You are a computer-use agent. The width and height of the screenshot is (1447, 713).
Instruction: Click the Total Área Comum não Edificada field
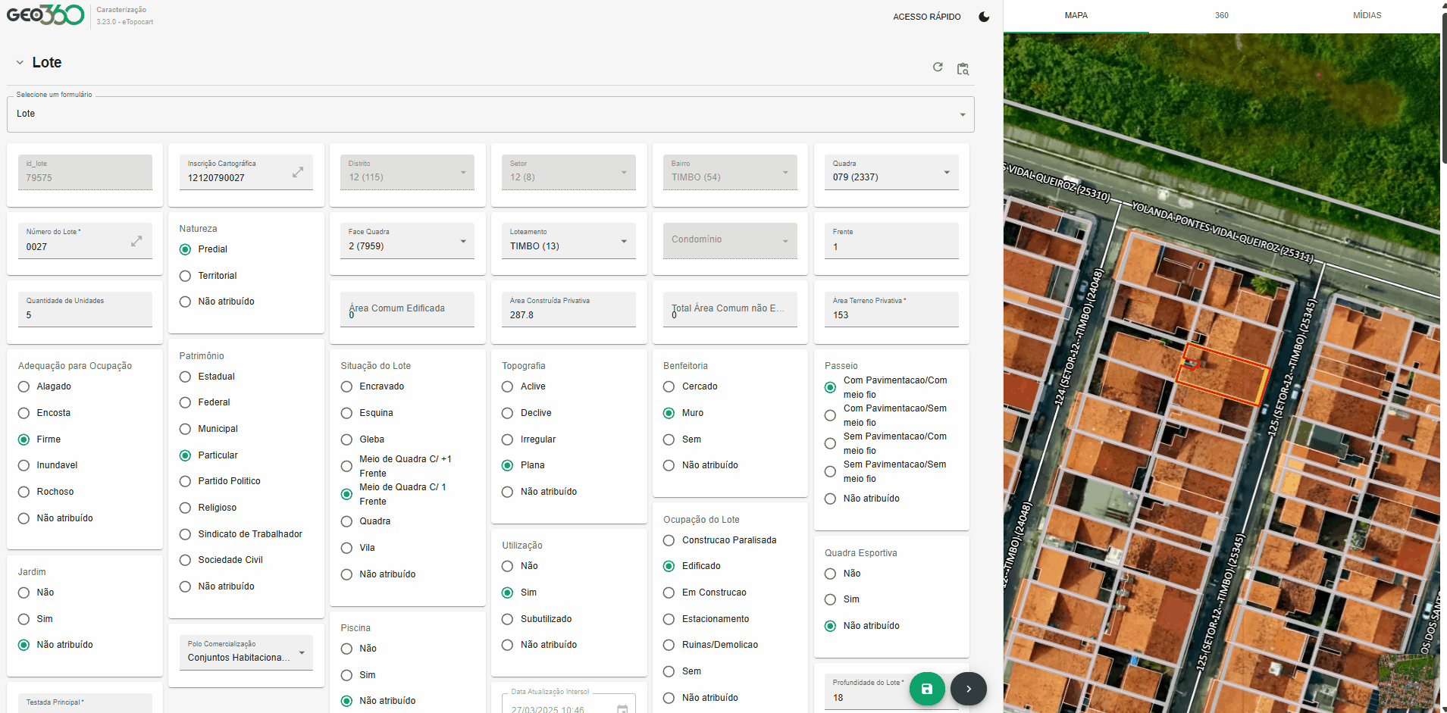tap(730, 309)
